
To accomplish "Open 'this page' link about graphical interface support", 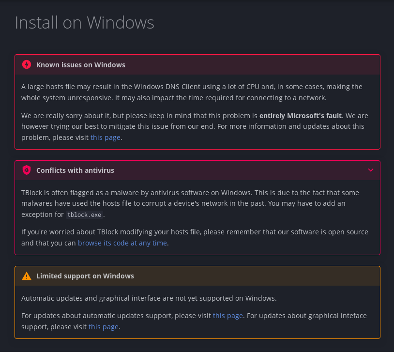I will point(103,327).
